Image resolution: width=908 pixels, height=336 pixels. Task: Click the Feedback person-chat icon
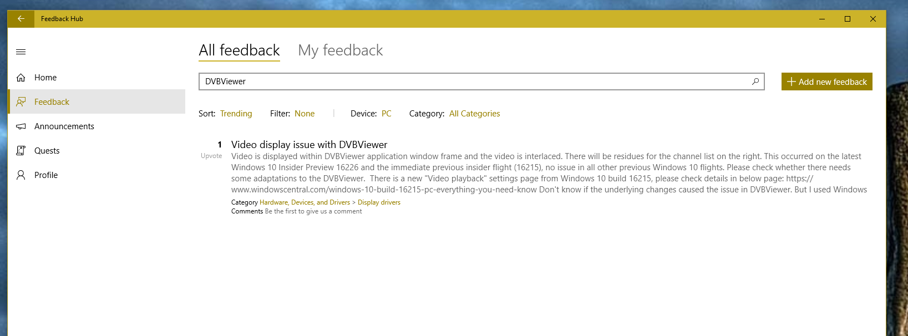coord(21,102)
